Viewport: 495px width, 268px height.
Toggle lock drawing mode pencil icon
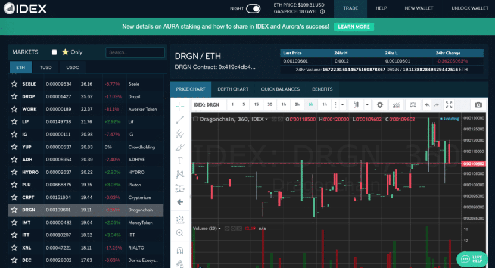click(x=180, y=264)
